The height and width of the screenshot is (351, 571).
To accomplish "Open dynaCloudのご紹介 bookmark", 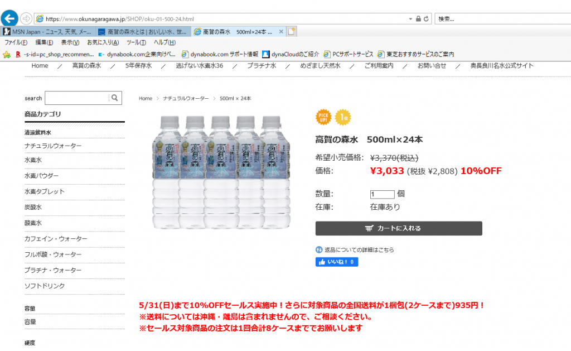I will pos(291,54).
